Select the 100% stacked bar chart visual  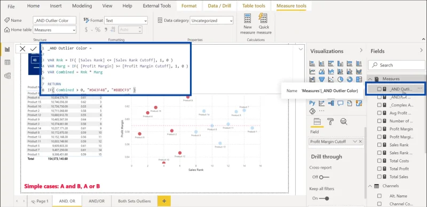tap(350, 63)
